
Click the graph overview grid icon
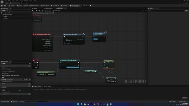tap(43, 11)
